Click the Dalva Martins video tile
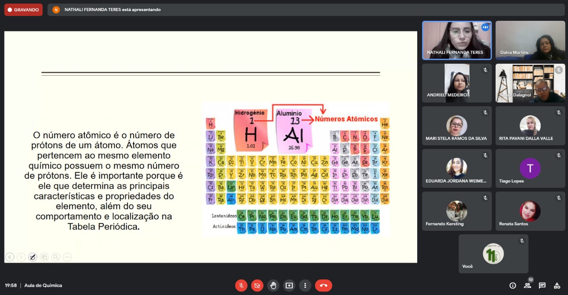568x295 pixels. (x=530, y=40)
